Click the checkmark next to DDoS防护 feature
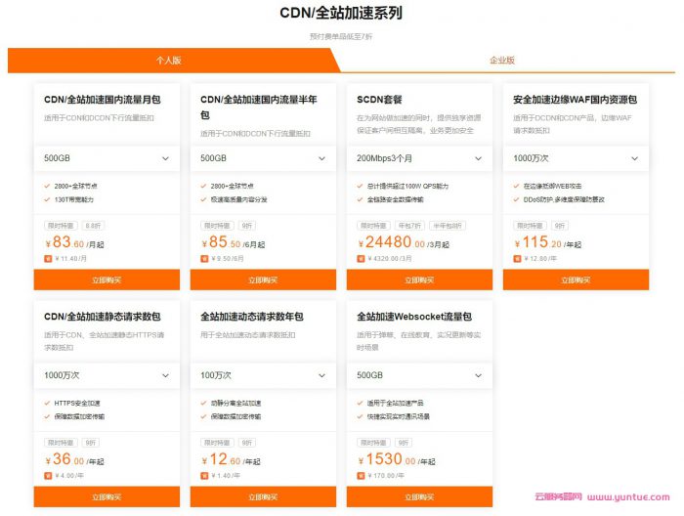 (518, 197)
